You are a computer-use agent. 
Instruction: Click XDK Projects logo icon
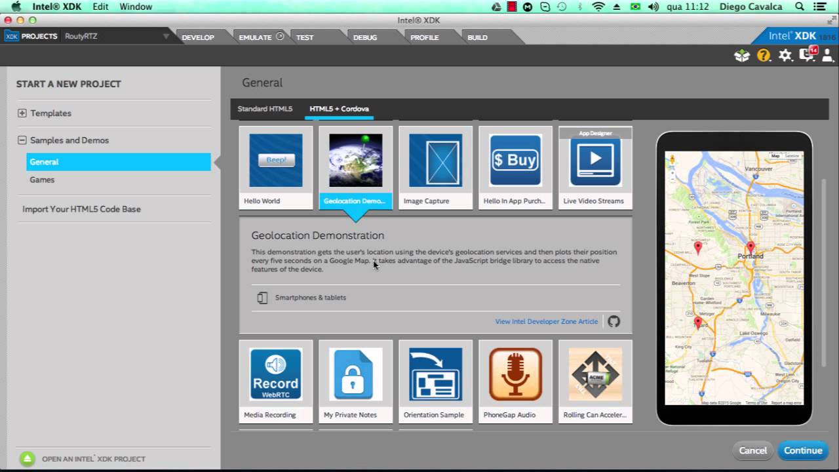click(12, 37)
